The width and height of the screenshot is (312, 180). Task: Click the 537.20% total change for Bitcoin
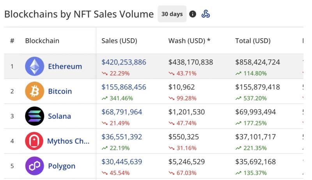pos(251,98)
